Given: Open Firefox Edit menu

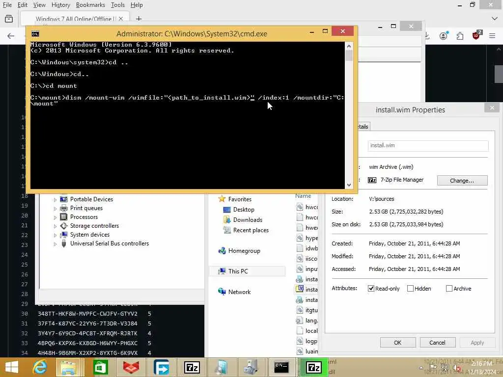Looking at the screenshot, I should pyautogui.click(x=23, y=5).
